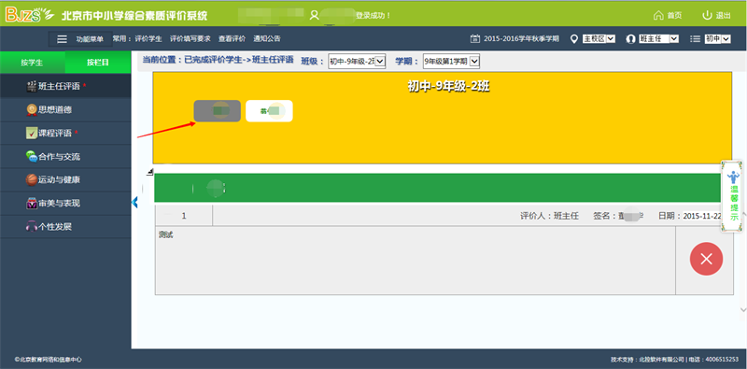Screen dimensions: 747x369
Task: Open the 初中 school level dropdown
Action: coord(717,39)
